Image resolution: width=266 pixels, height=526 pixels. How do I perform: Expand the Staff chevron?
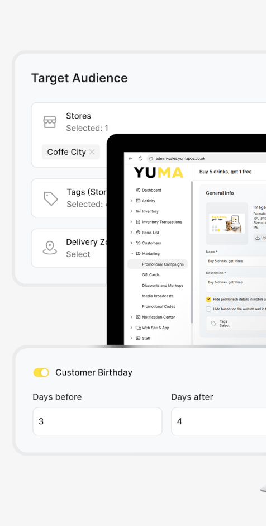[x=131, y=338]
